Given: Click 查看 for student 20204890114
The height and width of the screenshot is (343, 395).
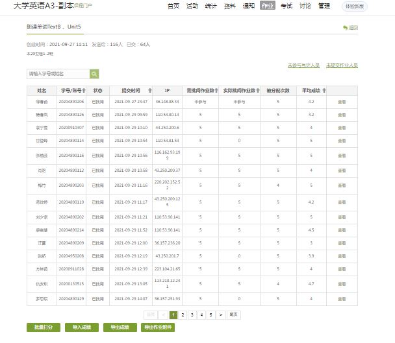Looking at the screenshot, I should click(342, 141).
